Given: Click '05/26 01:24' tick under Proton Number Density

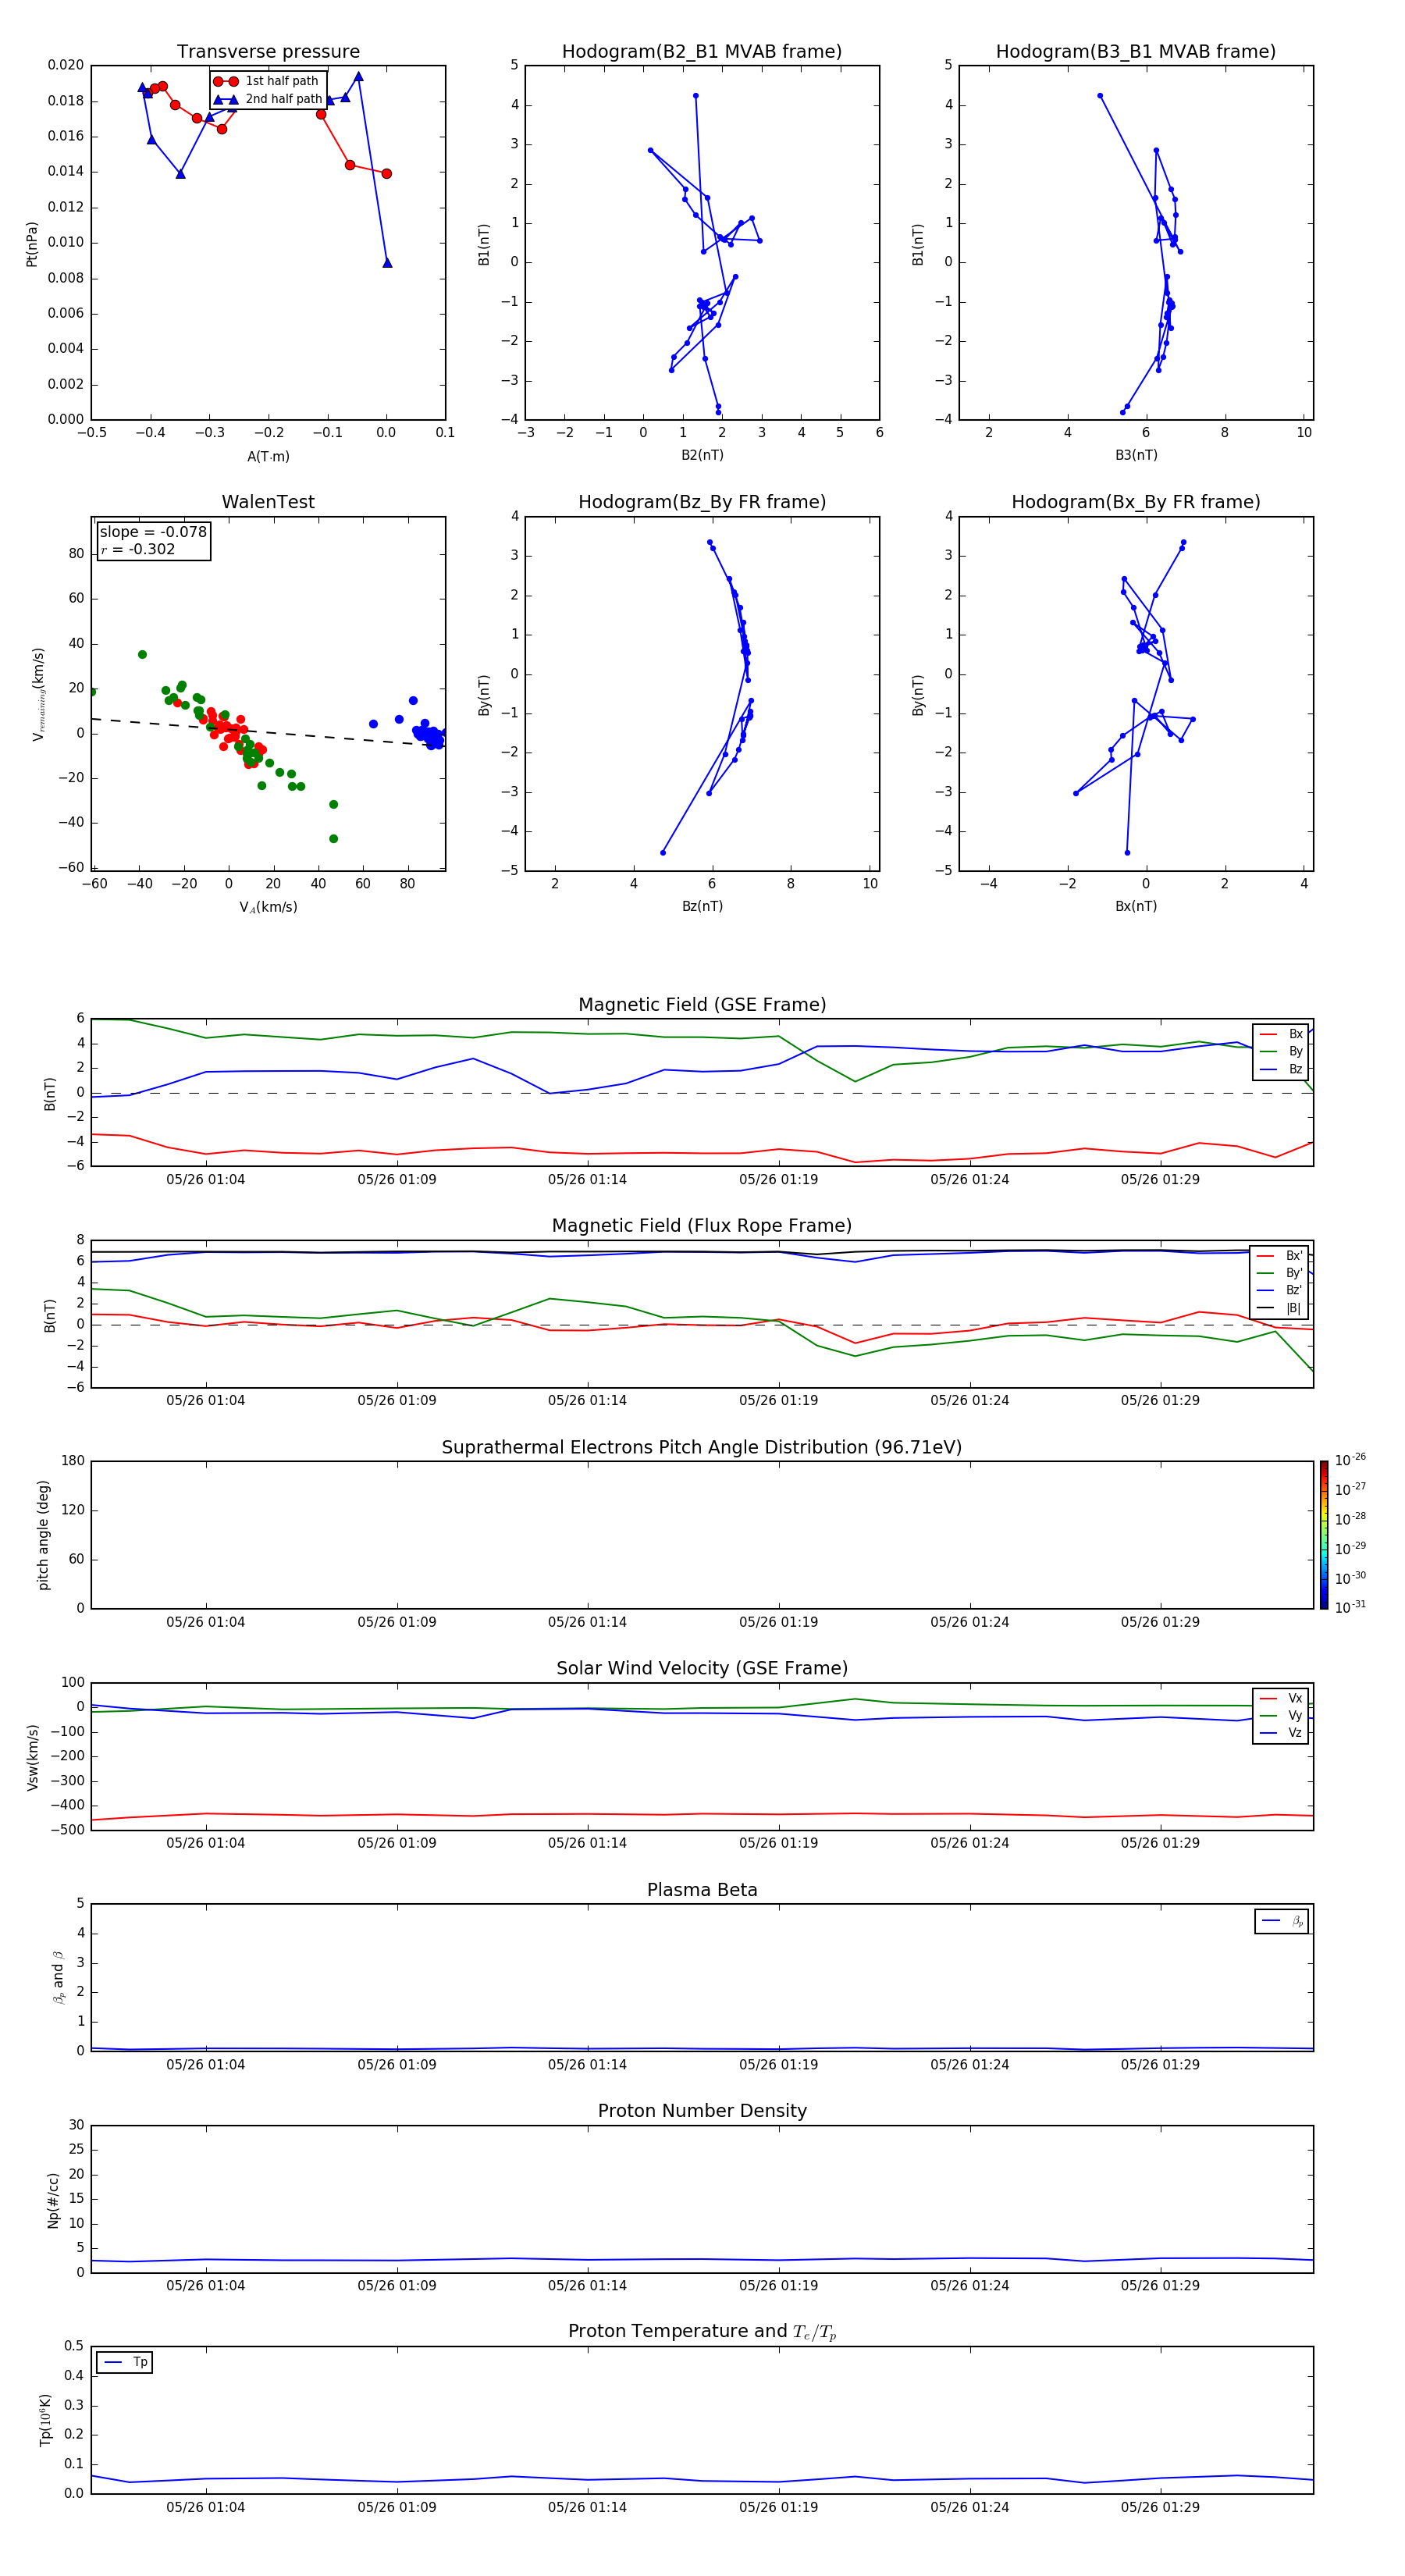Looking at the screenshot, I should [x=969, y=2285].
